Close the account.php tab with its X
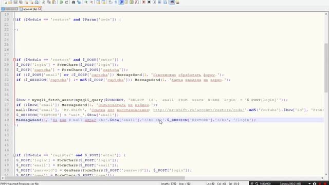The image size is (329, 185). (40, 9)
